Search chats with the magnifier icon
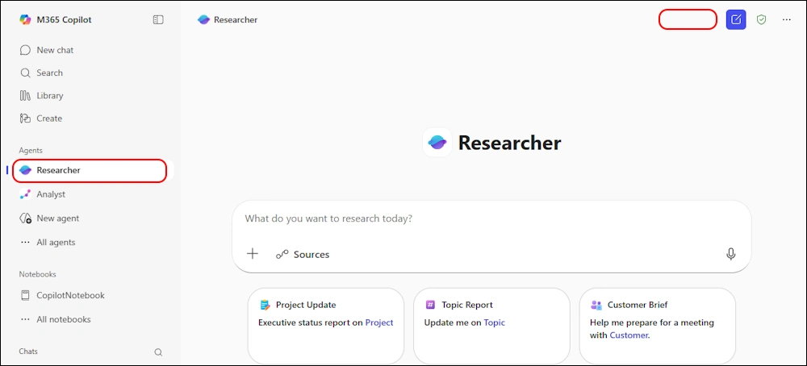Screen dimensions: 807x366 tap(158, 352)
